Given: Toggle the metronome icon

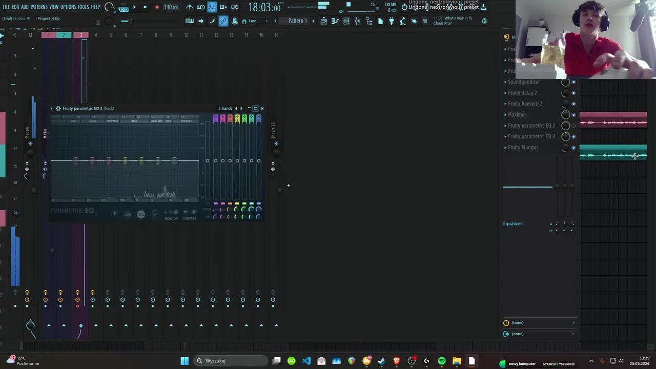Looking at the screenshot, I should (x=190, y=7).
